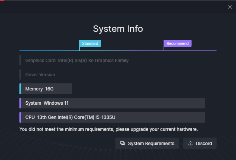Click the purple indicator on System row
Screen dimensions: 236x160
[x=20, y=103]
